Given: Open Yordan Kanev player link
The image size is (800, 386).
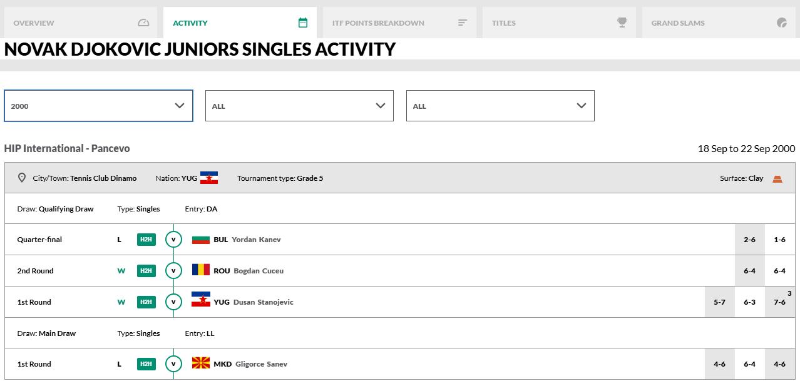Looking at the screenshot, I should tap(256, 240).
